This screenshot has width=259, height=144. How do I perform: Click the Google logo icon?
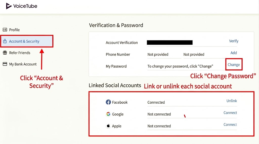tap(108, 114)
